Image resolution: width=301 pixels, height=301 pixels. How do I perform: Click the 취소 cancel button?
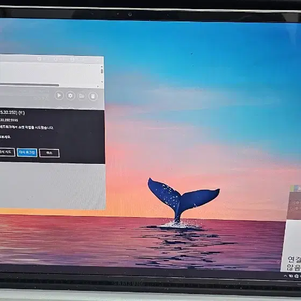pyautogui.click(x=49, y=153)
